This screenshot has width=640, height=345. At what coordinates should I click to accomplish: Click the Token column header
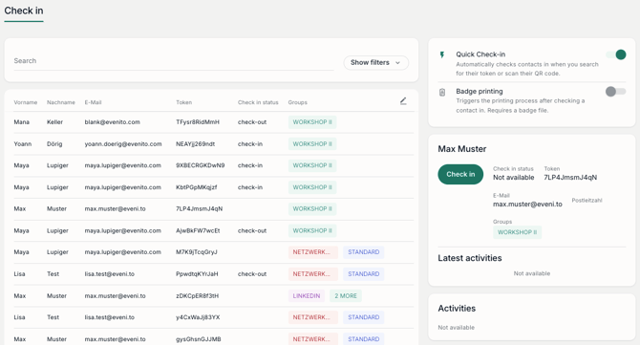183,102
